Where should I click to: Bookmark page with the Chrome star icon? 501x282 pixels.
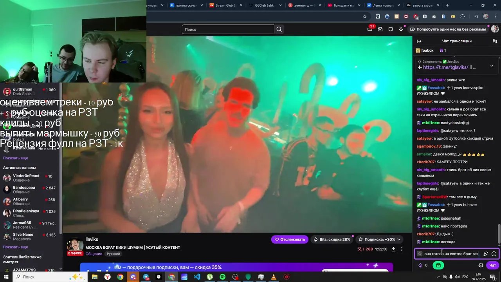coord(365,16)
